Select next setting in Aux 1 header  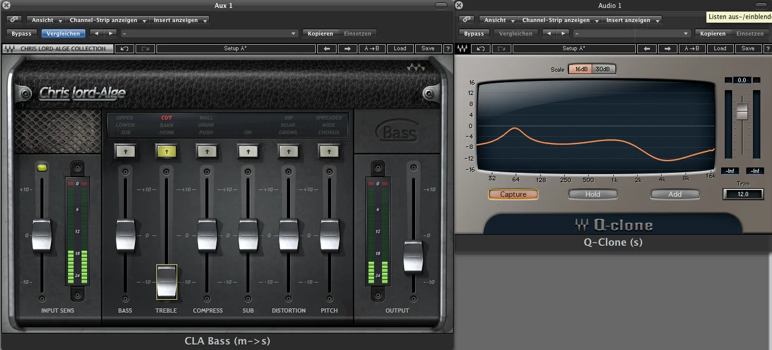tap(110, 33)
